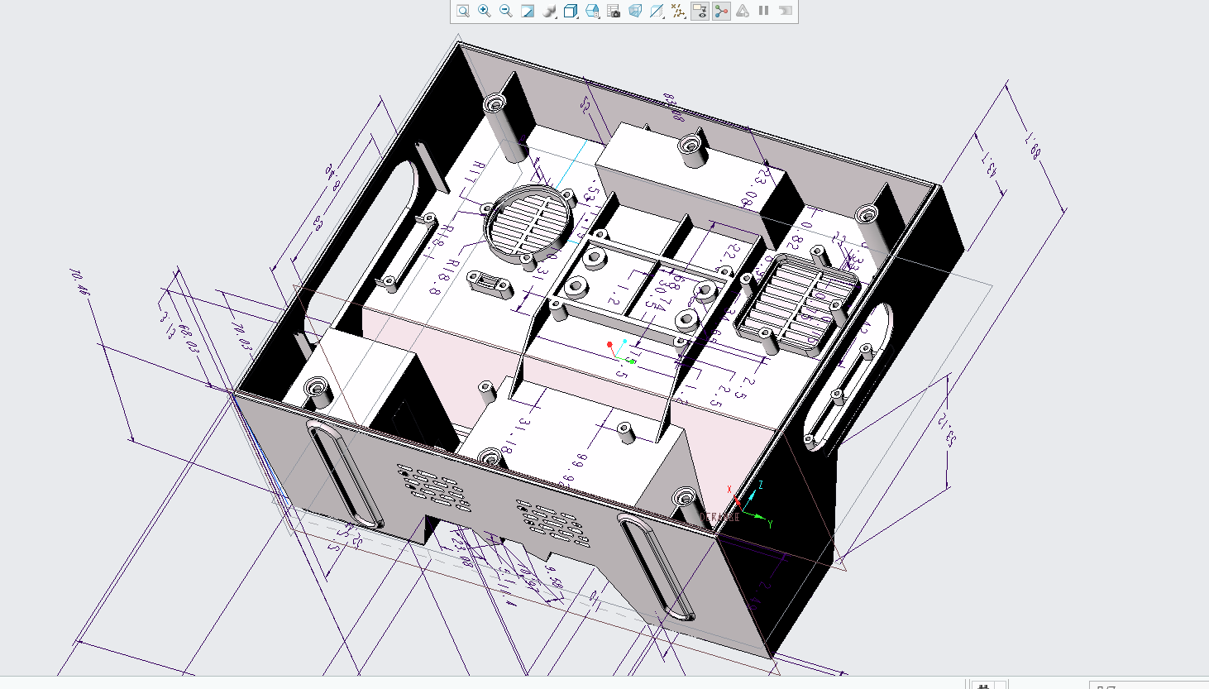This screenshot has height=689, width=1209.
Task: Click the grayed triangle simulation icon
Action: coord(743,11)
